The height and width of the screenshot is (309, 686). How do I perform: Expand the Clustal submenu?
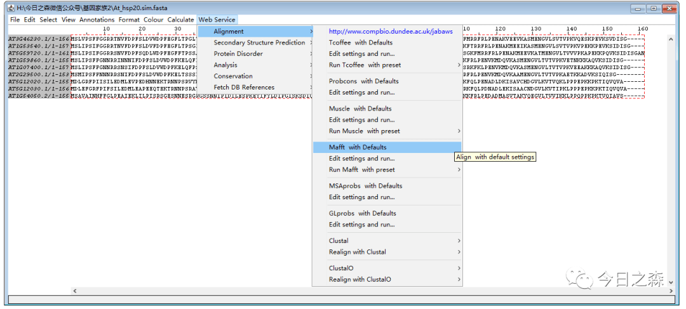[x=339, y=240]
